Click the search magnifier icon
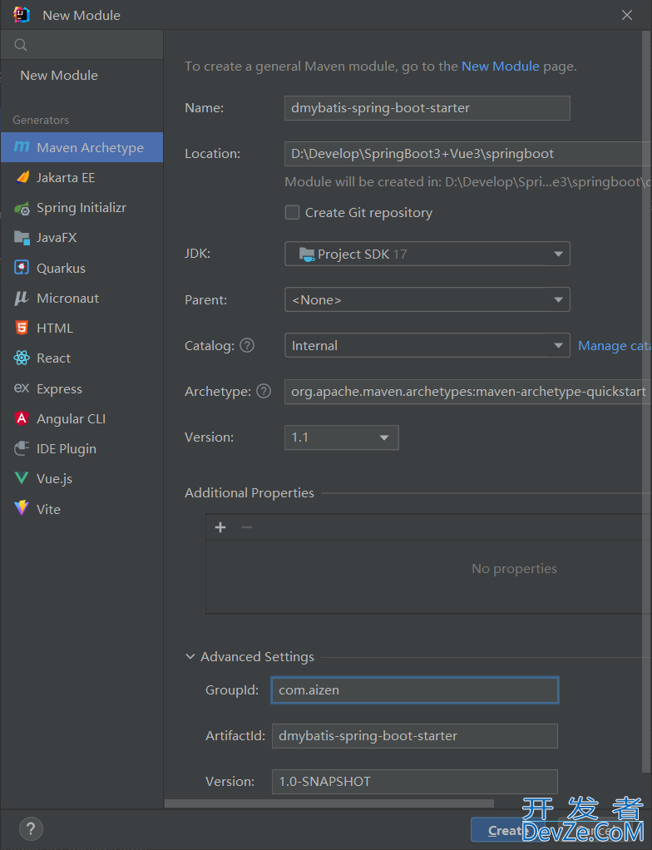This screenshot has width=652, height=850. pos(21,45)
